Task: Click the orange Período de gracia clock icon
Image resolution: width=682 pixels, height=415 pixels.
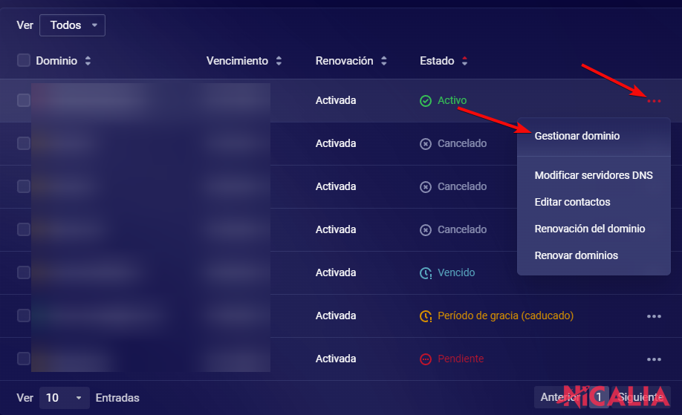Action: click(426, 316)
